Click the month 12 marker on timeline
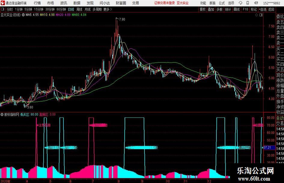 click(x=209, y=181)
